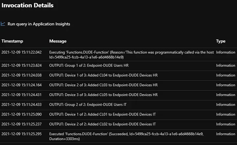Click the Message column header
This screenshot has width=237, height=145.
click(x=58, y=41)
